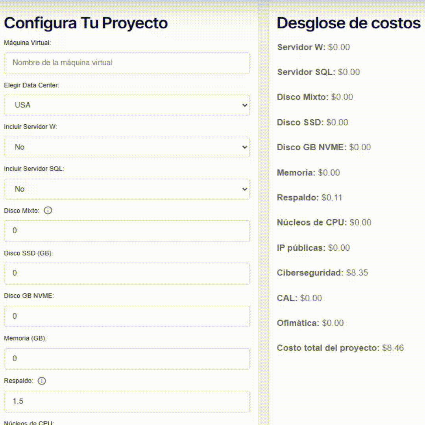The height and width of the screenshot is (425, 425).
Task: Click the Disco GB NVME input box
Action: (127, 316)
